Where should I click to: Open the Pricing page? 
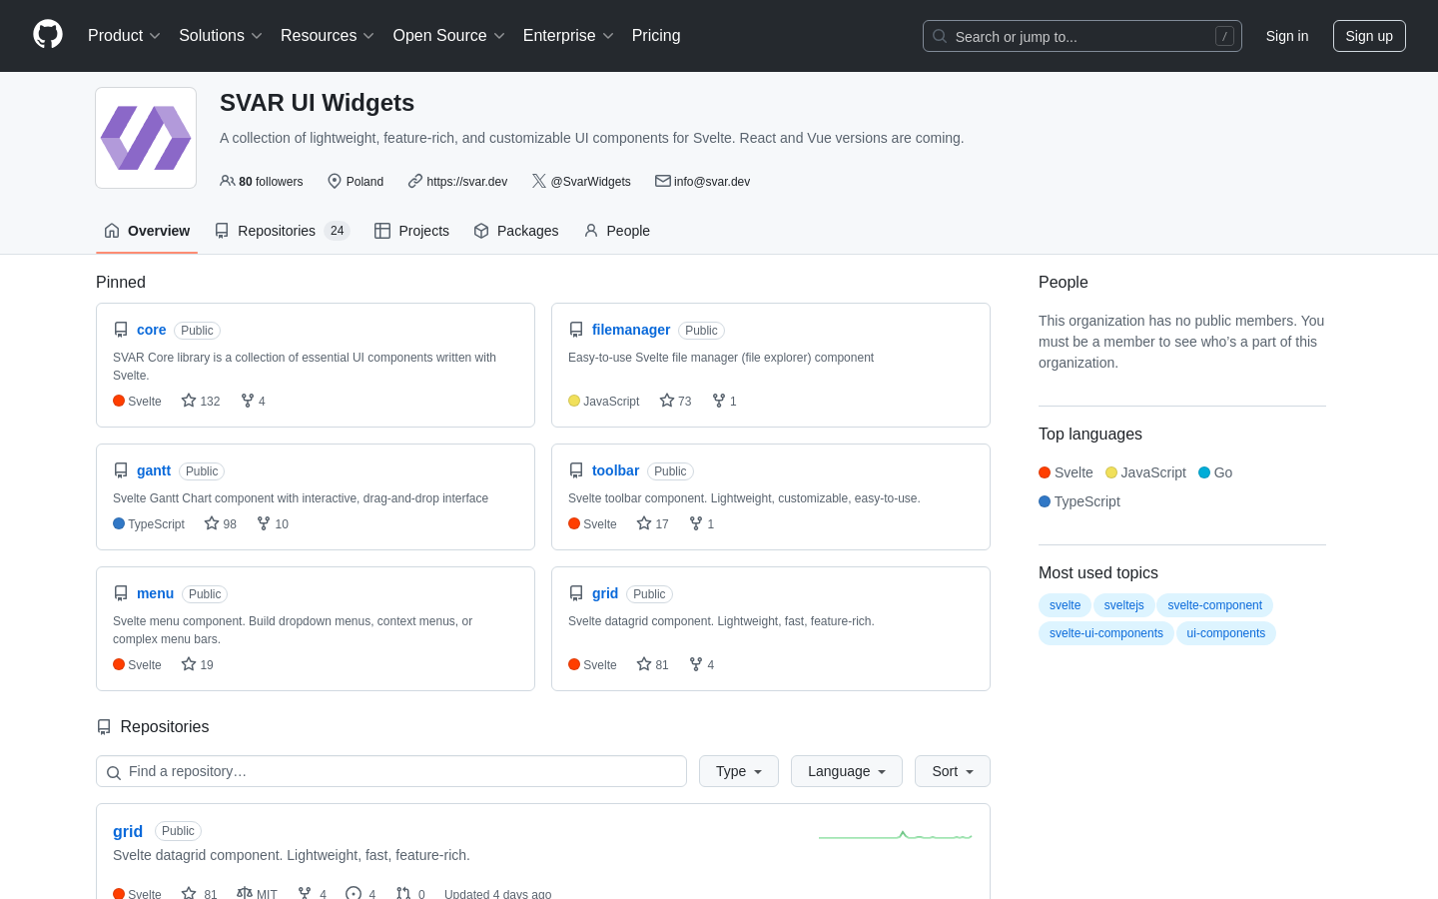(656, 36)
